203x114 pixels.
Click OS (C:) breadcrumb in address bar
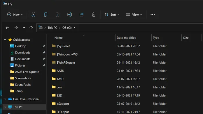point(67,28)
